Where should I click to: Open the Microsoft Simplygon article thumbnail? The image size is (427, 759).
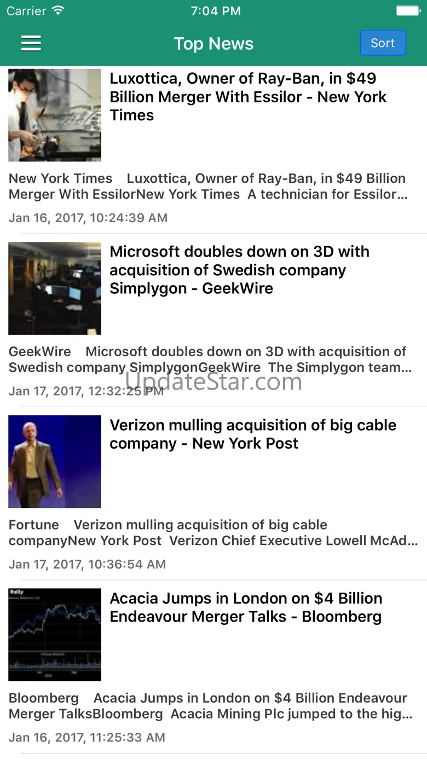tap(55, 288)
